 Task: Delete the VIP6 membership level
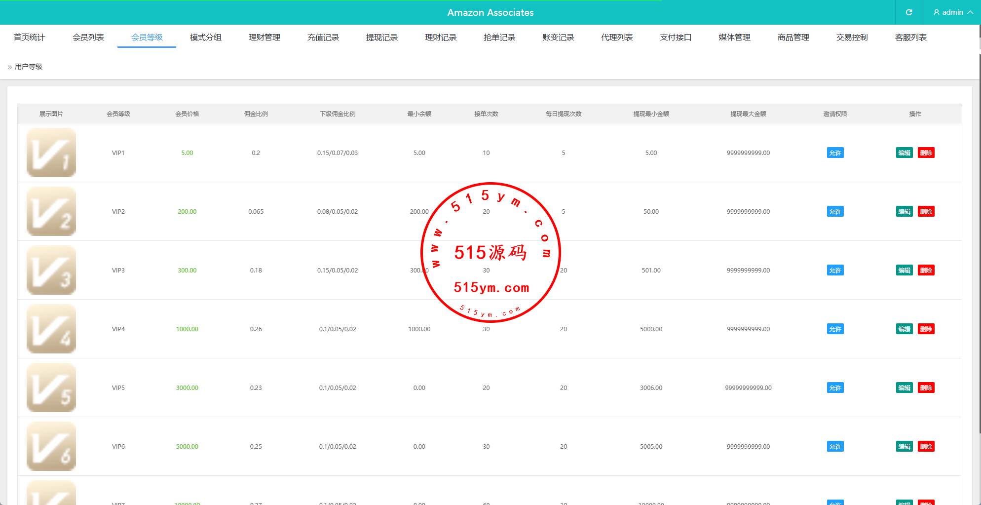coord(926,447)
